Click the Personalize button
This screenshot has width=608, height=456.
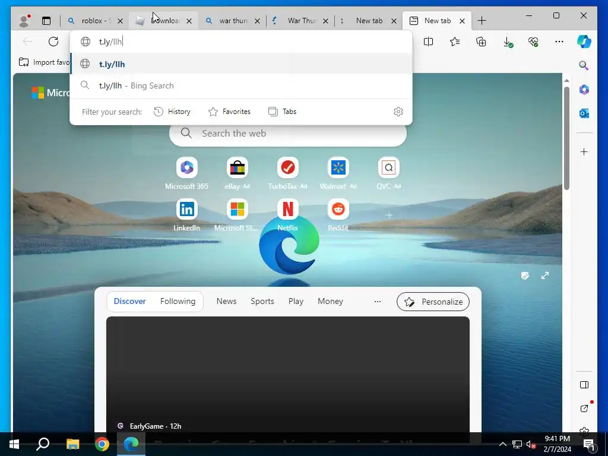point(433,302)
